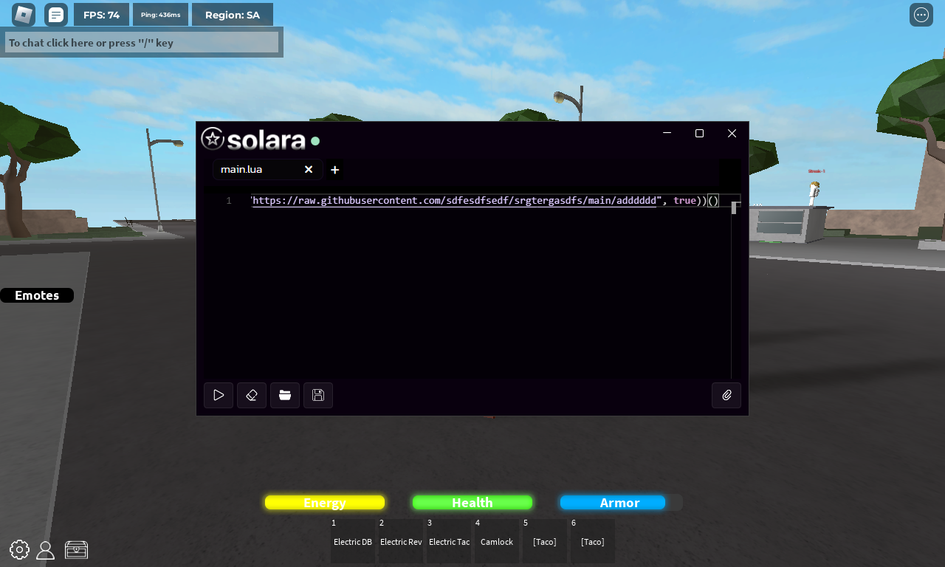Attach Solara with the paperclip button

tap(726, 395)
